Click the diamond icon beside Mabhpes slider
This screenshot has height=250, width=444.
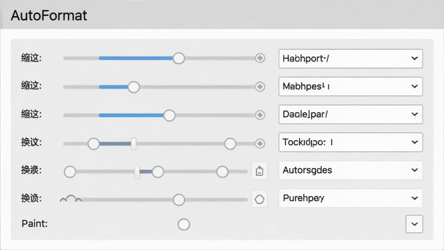(260, 86)
